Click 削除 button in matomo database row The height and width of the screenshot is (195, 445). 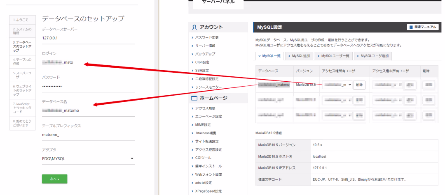tap(359, 85)
